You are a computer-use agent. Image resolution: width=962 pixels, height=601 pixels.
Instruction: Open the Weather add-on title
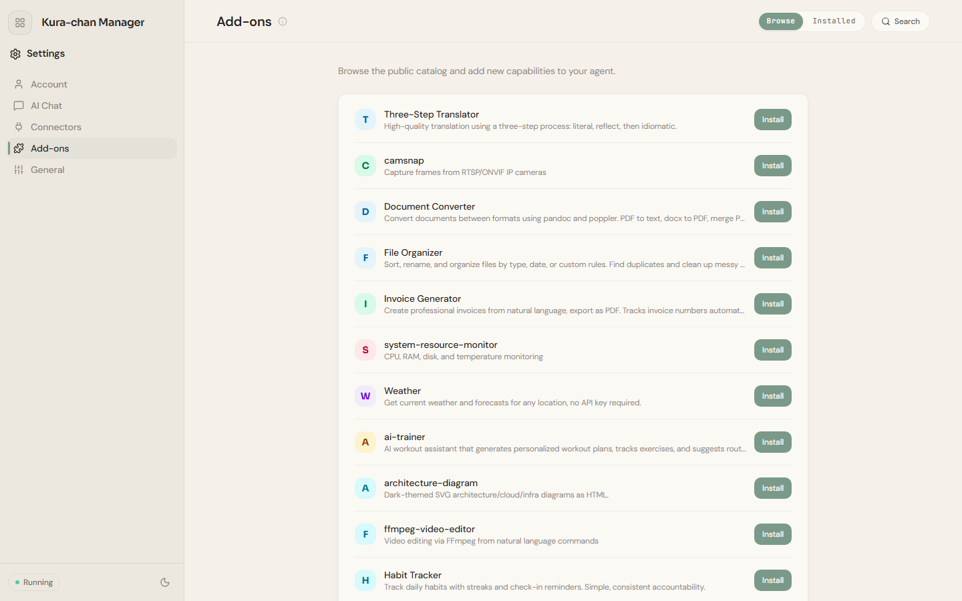point(402,391)
